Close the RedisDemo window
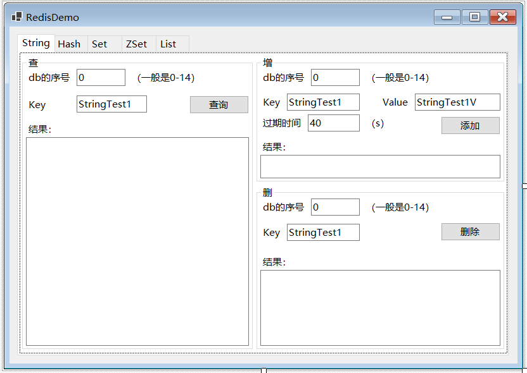The image size is (527, 373). coord(502,17)
